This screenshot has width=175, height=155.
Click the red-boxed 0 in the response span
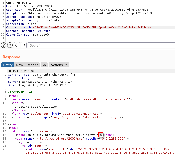(x=101, y=135)
